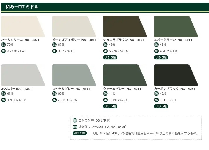209x150 pixels.
Task: Select the ロイヤルグレー TNC color swatch
Action: coord(72,75)
